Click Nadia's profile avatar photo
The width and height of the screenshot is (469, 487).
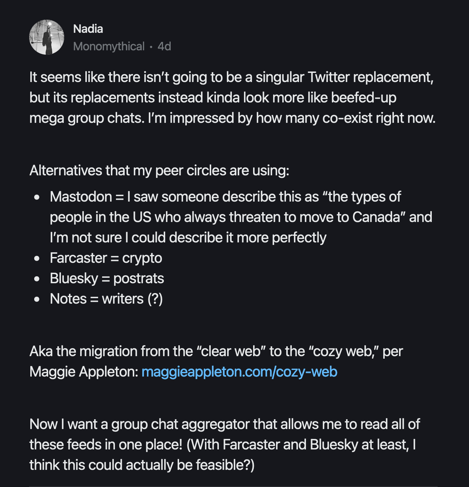(x=47, y=37)
